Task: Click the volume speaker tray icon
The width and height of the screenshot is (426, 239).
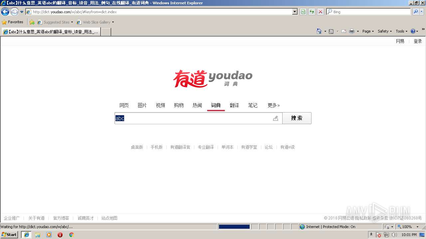Action: [394, 235]
